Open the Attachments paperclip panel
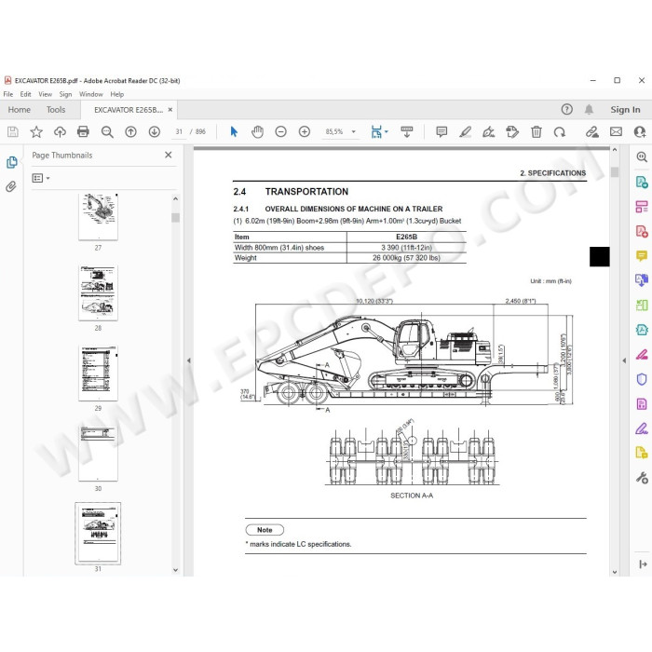 click(x=11, y=186)
